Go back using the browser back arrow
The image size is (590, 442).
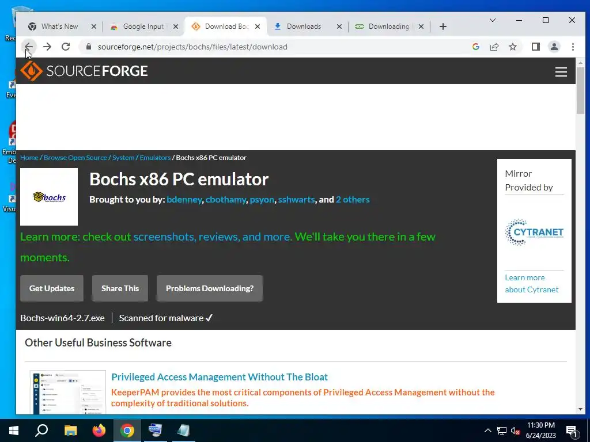click(29, 47)
